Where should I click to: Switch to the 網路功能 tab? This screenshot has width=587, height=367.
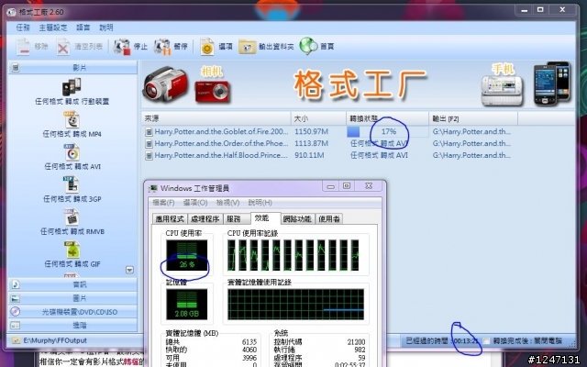297,219
